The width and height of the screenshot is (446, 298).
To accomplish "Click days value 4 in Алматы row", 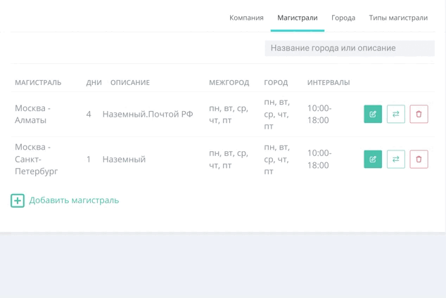I will [89, 114].
